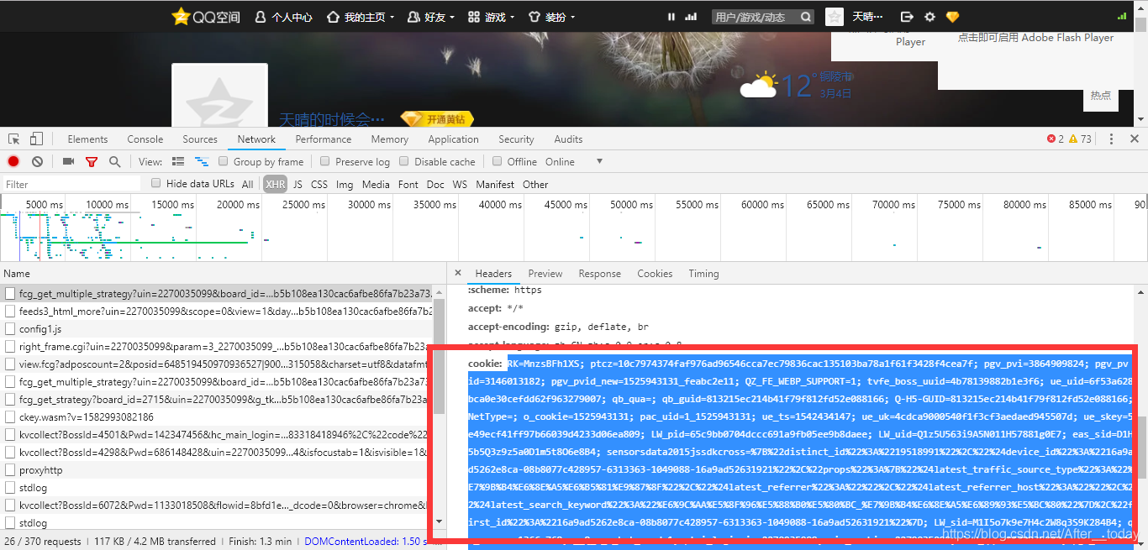Open 个人中心 in the QQ空间 bar
Screen dimensions: 1148x550
[x=284, y=17]
